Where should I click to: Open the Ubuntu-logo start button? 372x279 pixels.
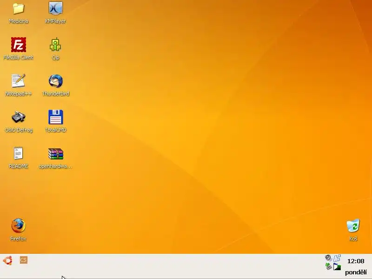tap(7, 260)
